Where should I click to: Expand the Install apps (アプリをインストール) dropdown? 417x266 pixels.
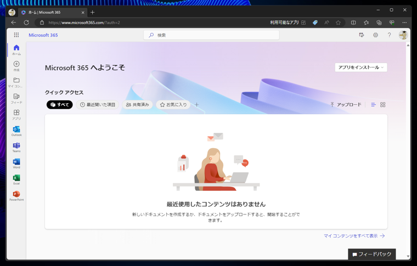tap(361, 67)
